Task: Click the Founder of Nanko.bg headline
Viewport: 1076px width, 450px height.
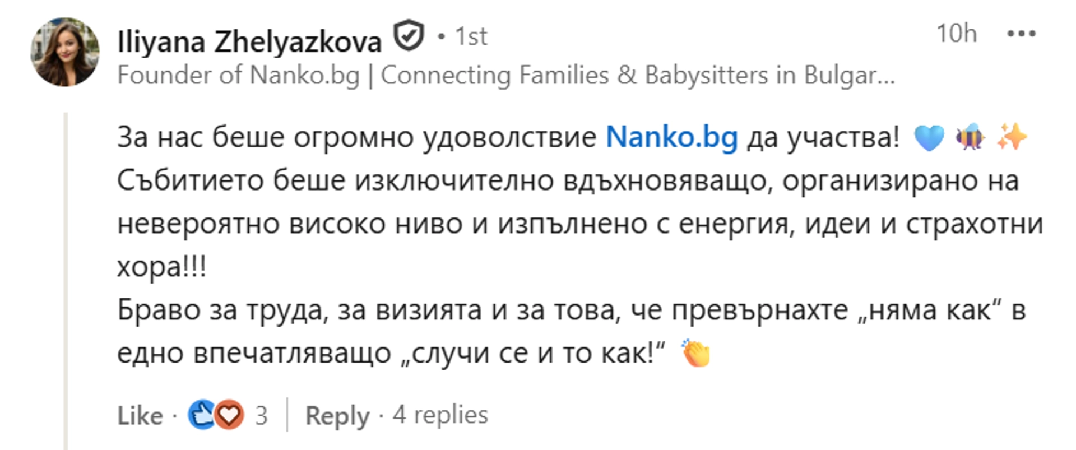Action: [505, 76]
